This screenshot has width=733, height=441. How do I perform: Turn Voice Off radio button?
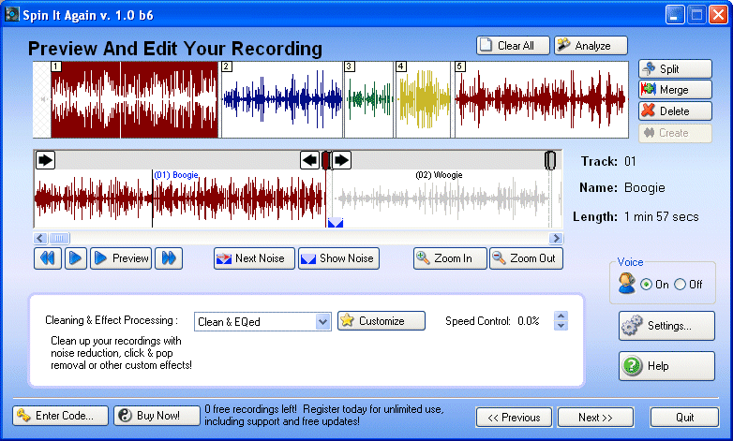point(681,284)
